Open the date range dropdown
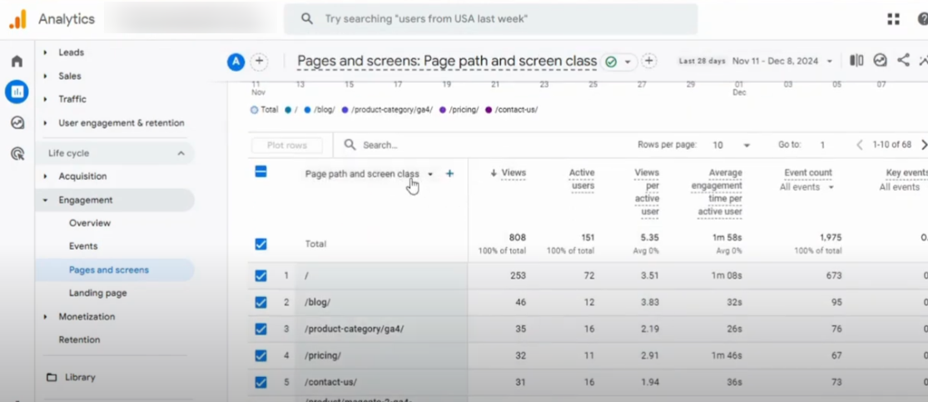This screenshot has height=402, width=928. (x=829, y=61)
